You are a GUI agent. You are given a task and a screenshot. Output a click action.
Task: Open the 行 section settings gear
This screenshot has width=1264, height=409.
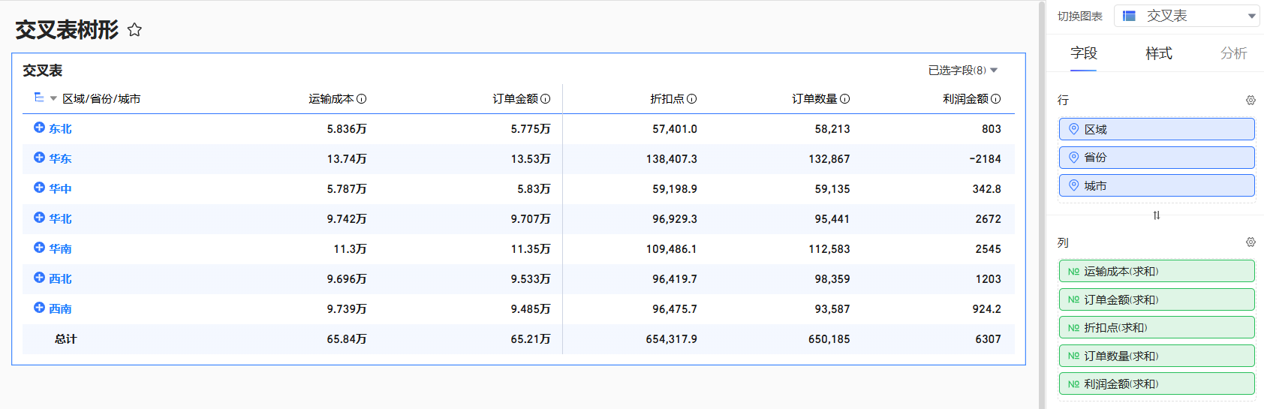click(1250, 101)
